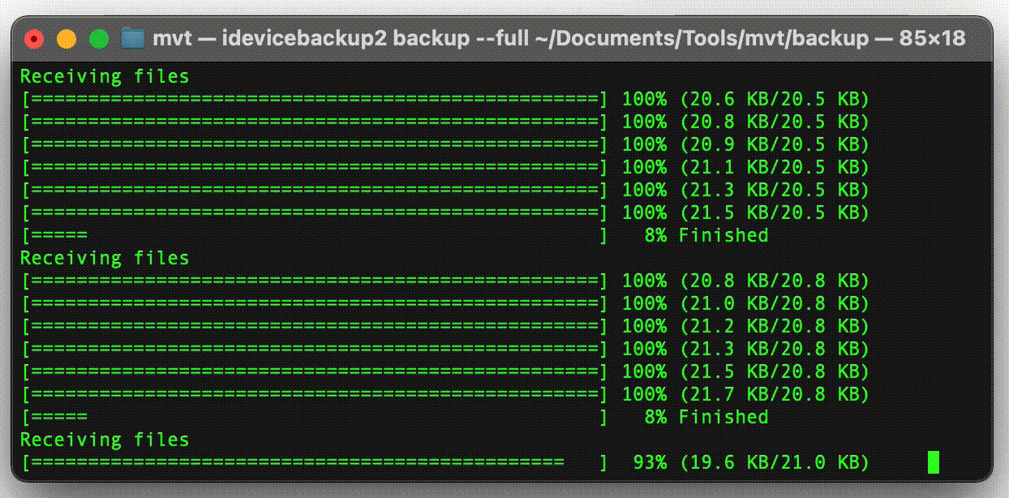Screen dimensions: 1009x498
Task: Click the green block cursor in terminal
Action: coord(933,462)
